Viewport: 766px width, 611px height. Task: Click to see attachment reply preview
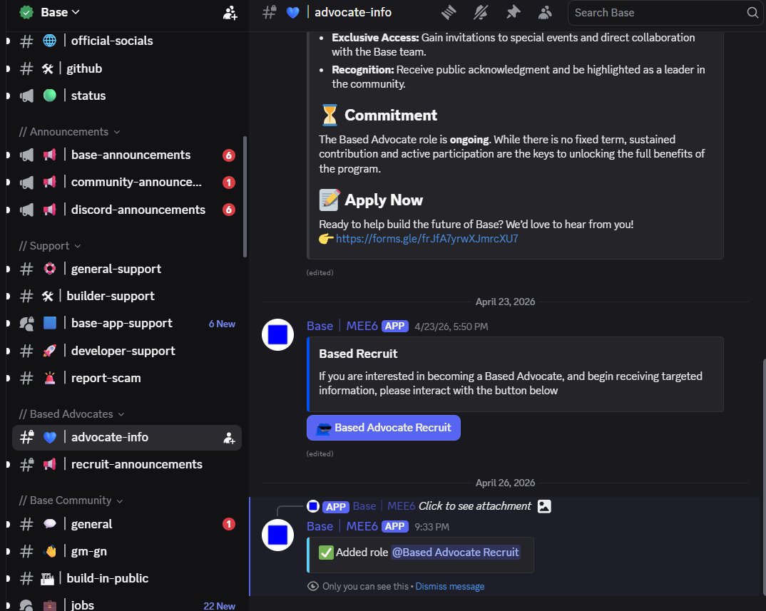coord(474,506)
